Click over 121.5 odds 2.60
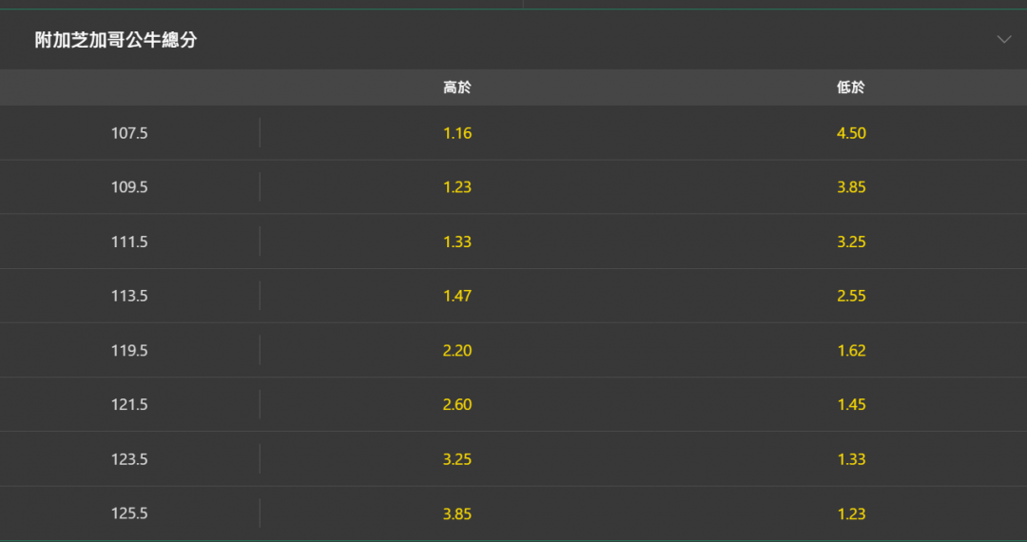 coord(457,404)
